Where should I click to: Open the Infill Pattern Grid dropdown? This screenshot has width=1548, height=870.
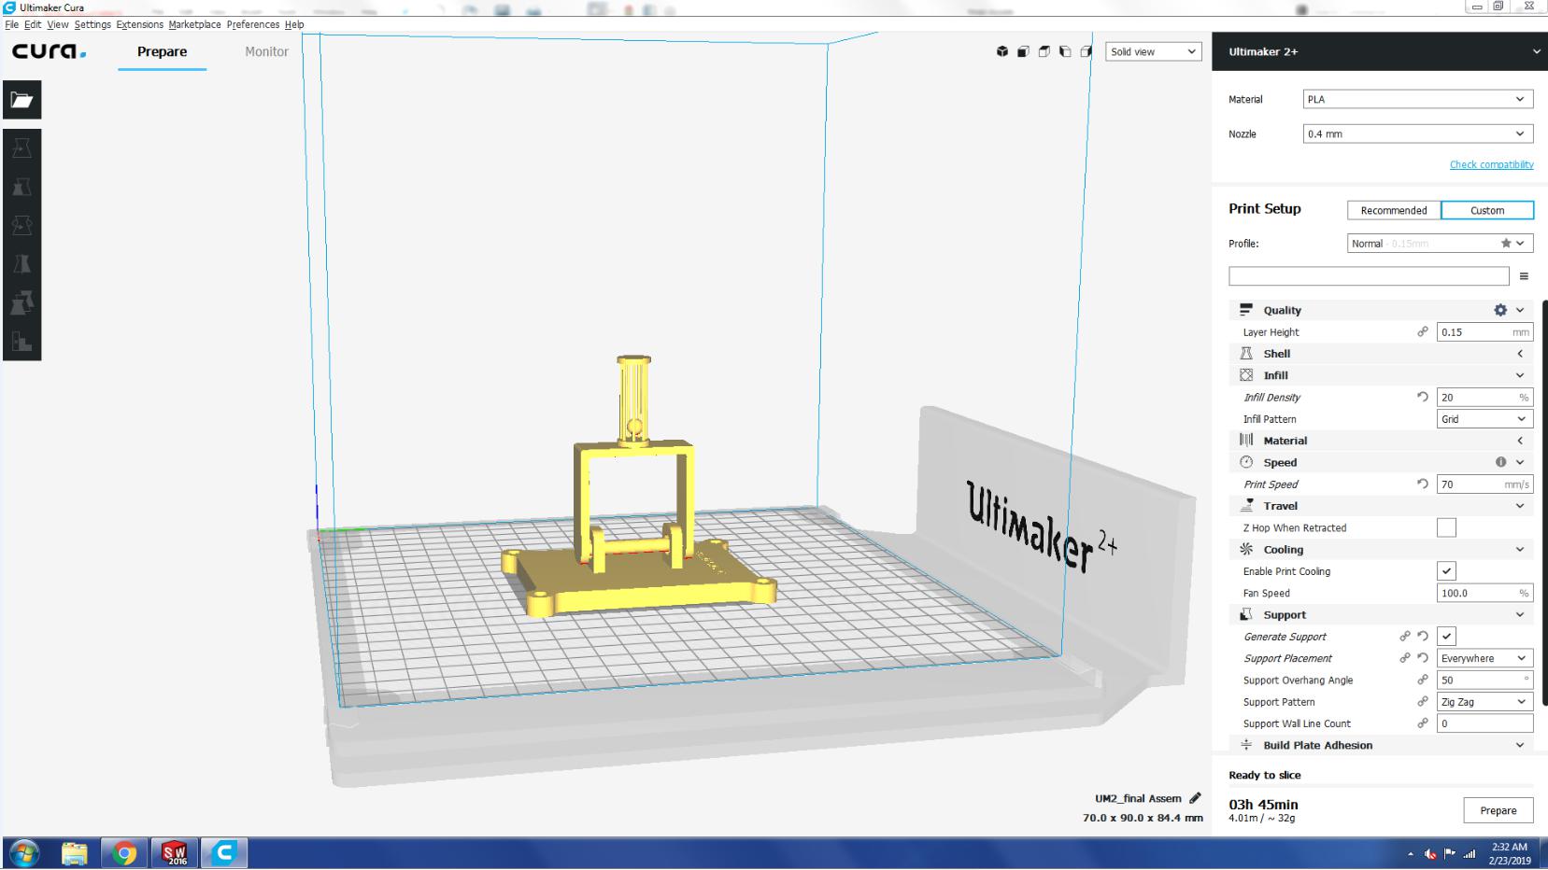pyautogui.click(x=1484, y=419)
